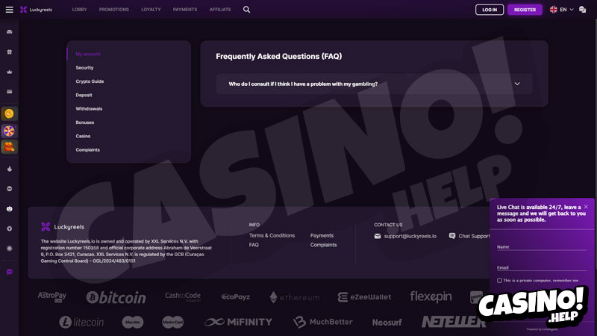Click the gold coin sidebar icon
The image size is (597, 336).
point(9,113)
